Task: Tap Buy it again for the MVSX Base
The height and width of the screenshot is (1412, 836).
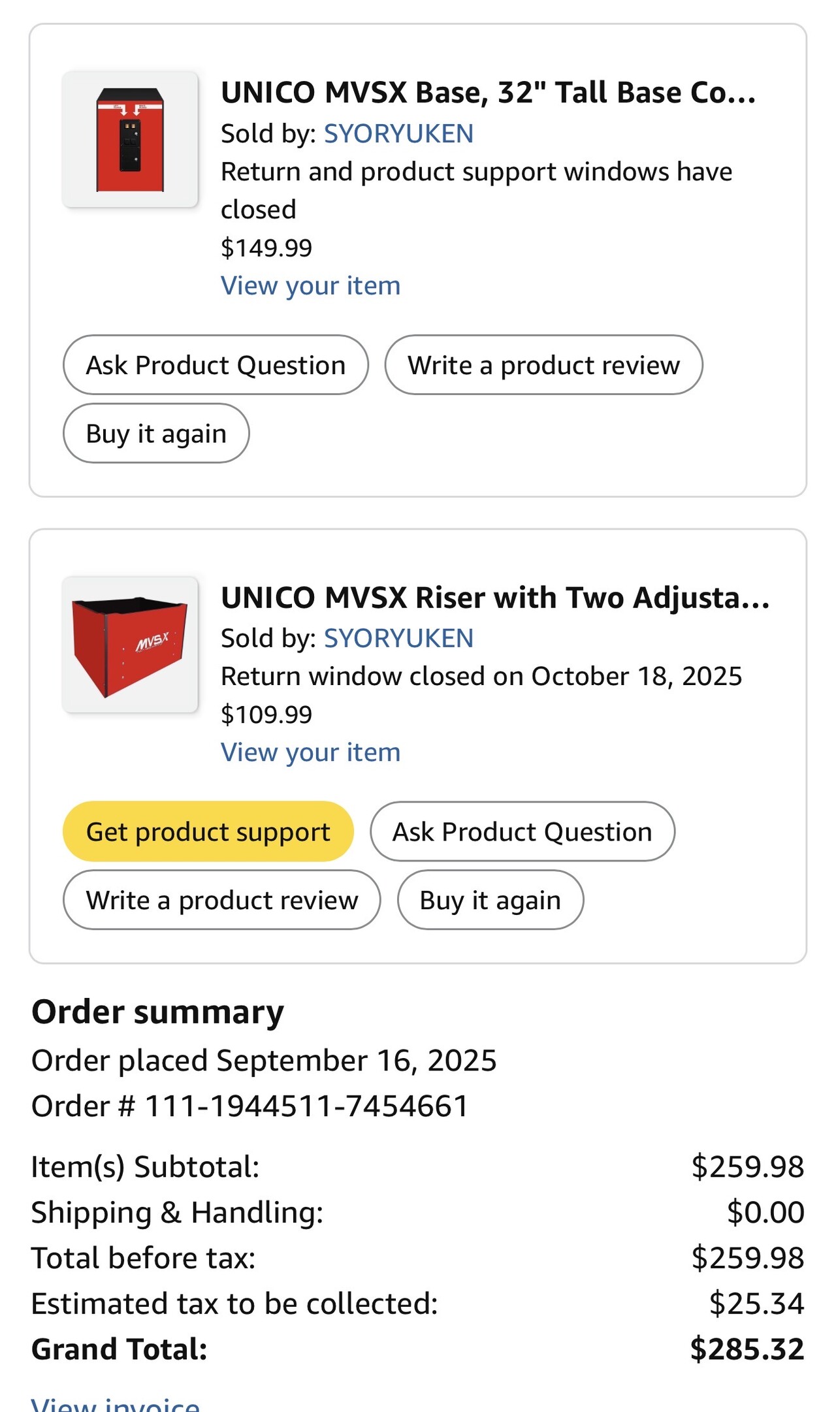Action: (156, 434)
